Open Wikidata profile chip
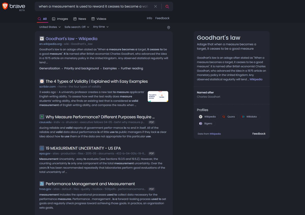The height and width of the screenshot is (215, 305). 250,117
